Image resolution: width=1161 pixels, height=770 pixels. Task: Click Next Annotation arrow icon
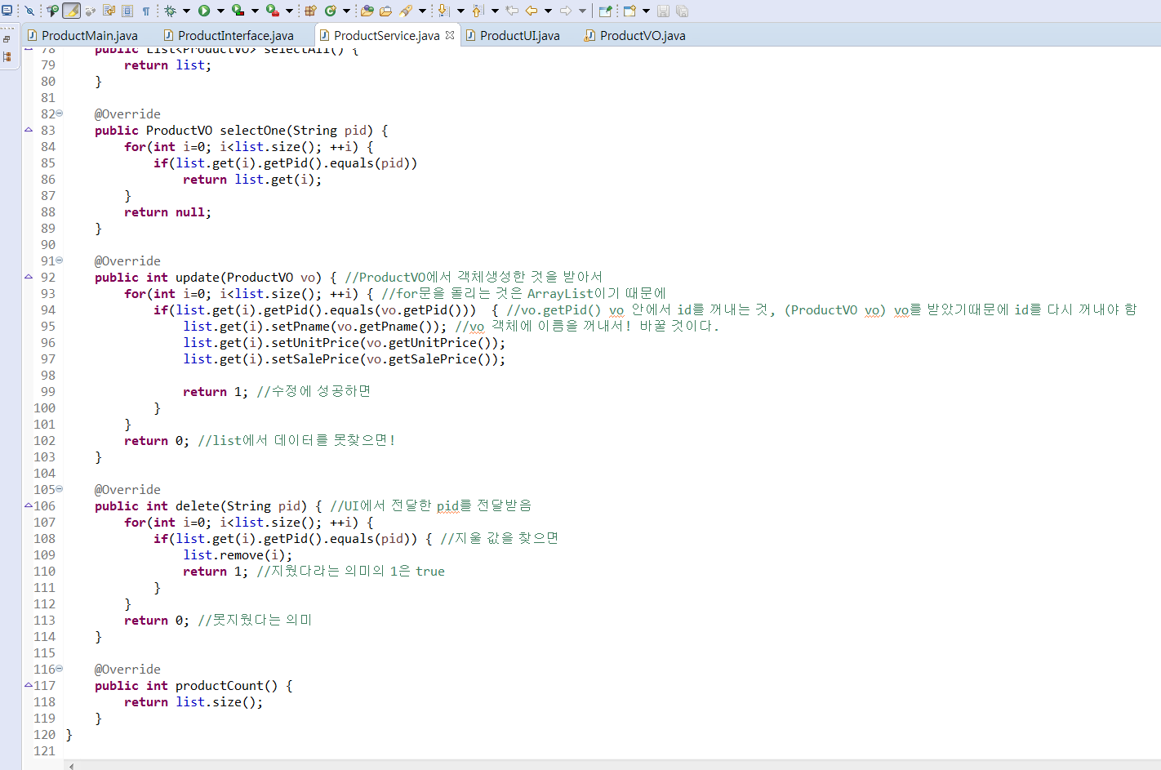(443, 11)
